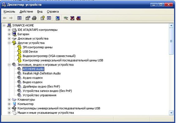This screenshot has height=123, width=187.
Task: Toggle the show/hide action pane button
Action: coord(49,18)
